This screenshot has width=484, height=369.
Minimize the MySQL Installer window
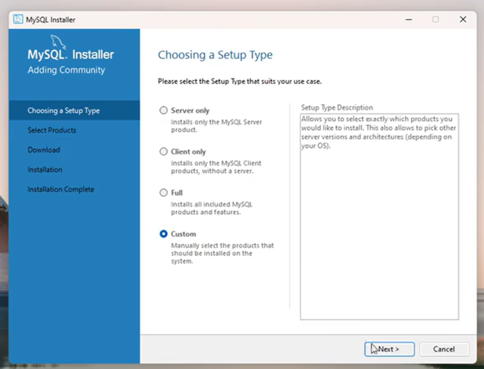tap(409, 19)
